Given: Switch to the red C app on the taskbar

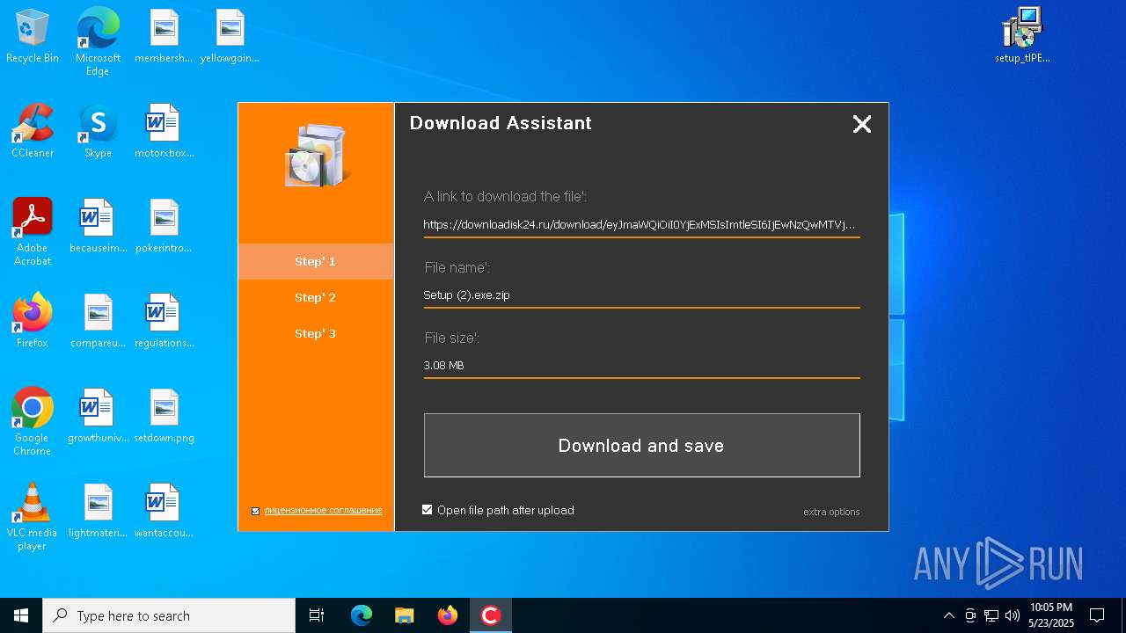Looking at the screenshot, I should pyautogui.click(x=490, y=615).
